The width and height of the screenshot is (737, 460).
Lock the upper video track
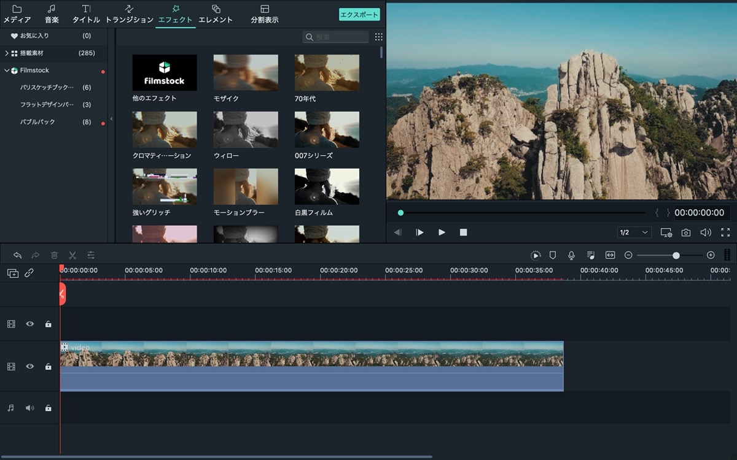click(x=49, y=324)
